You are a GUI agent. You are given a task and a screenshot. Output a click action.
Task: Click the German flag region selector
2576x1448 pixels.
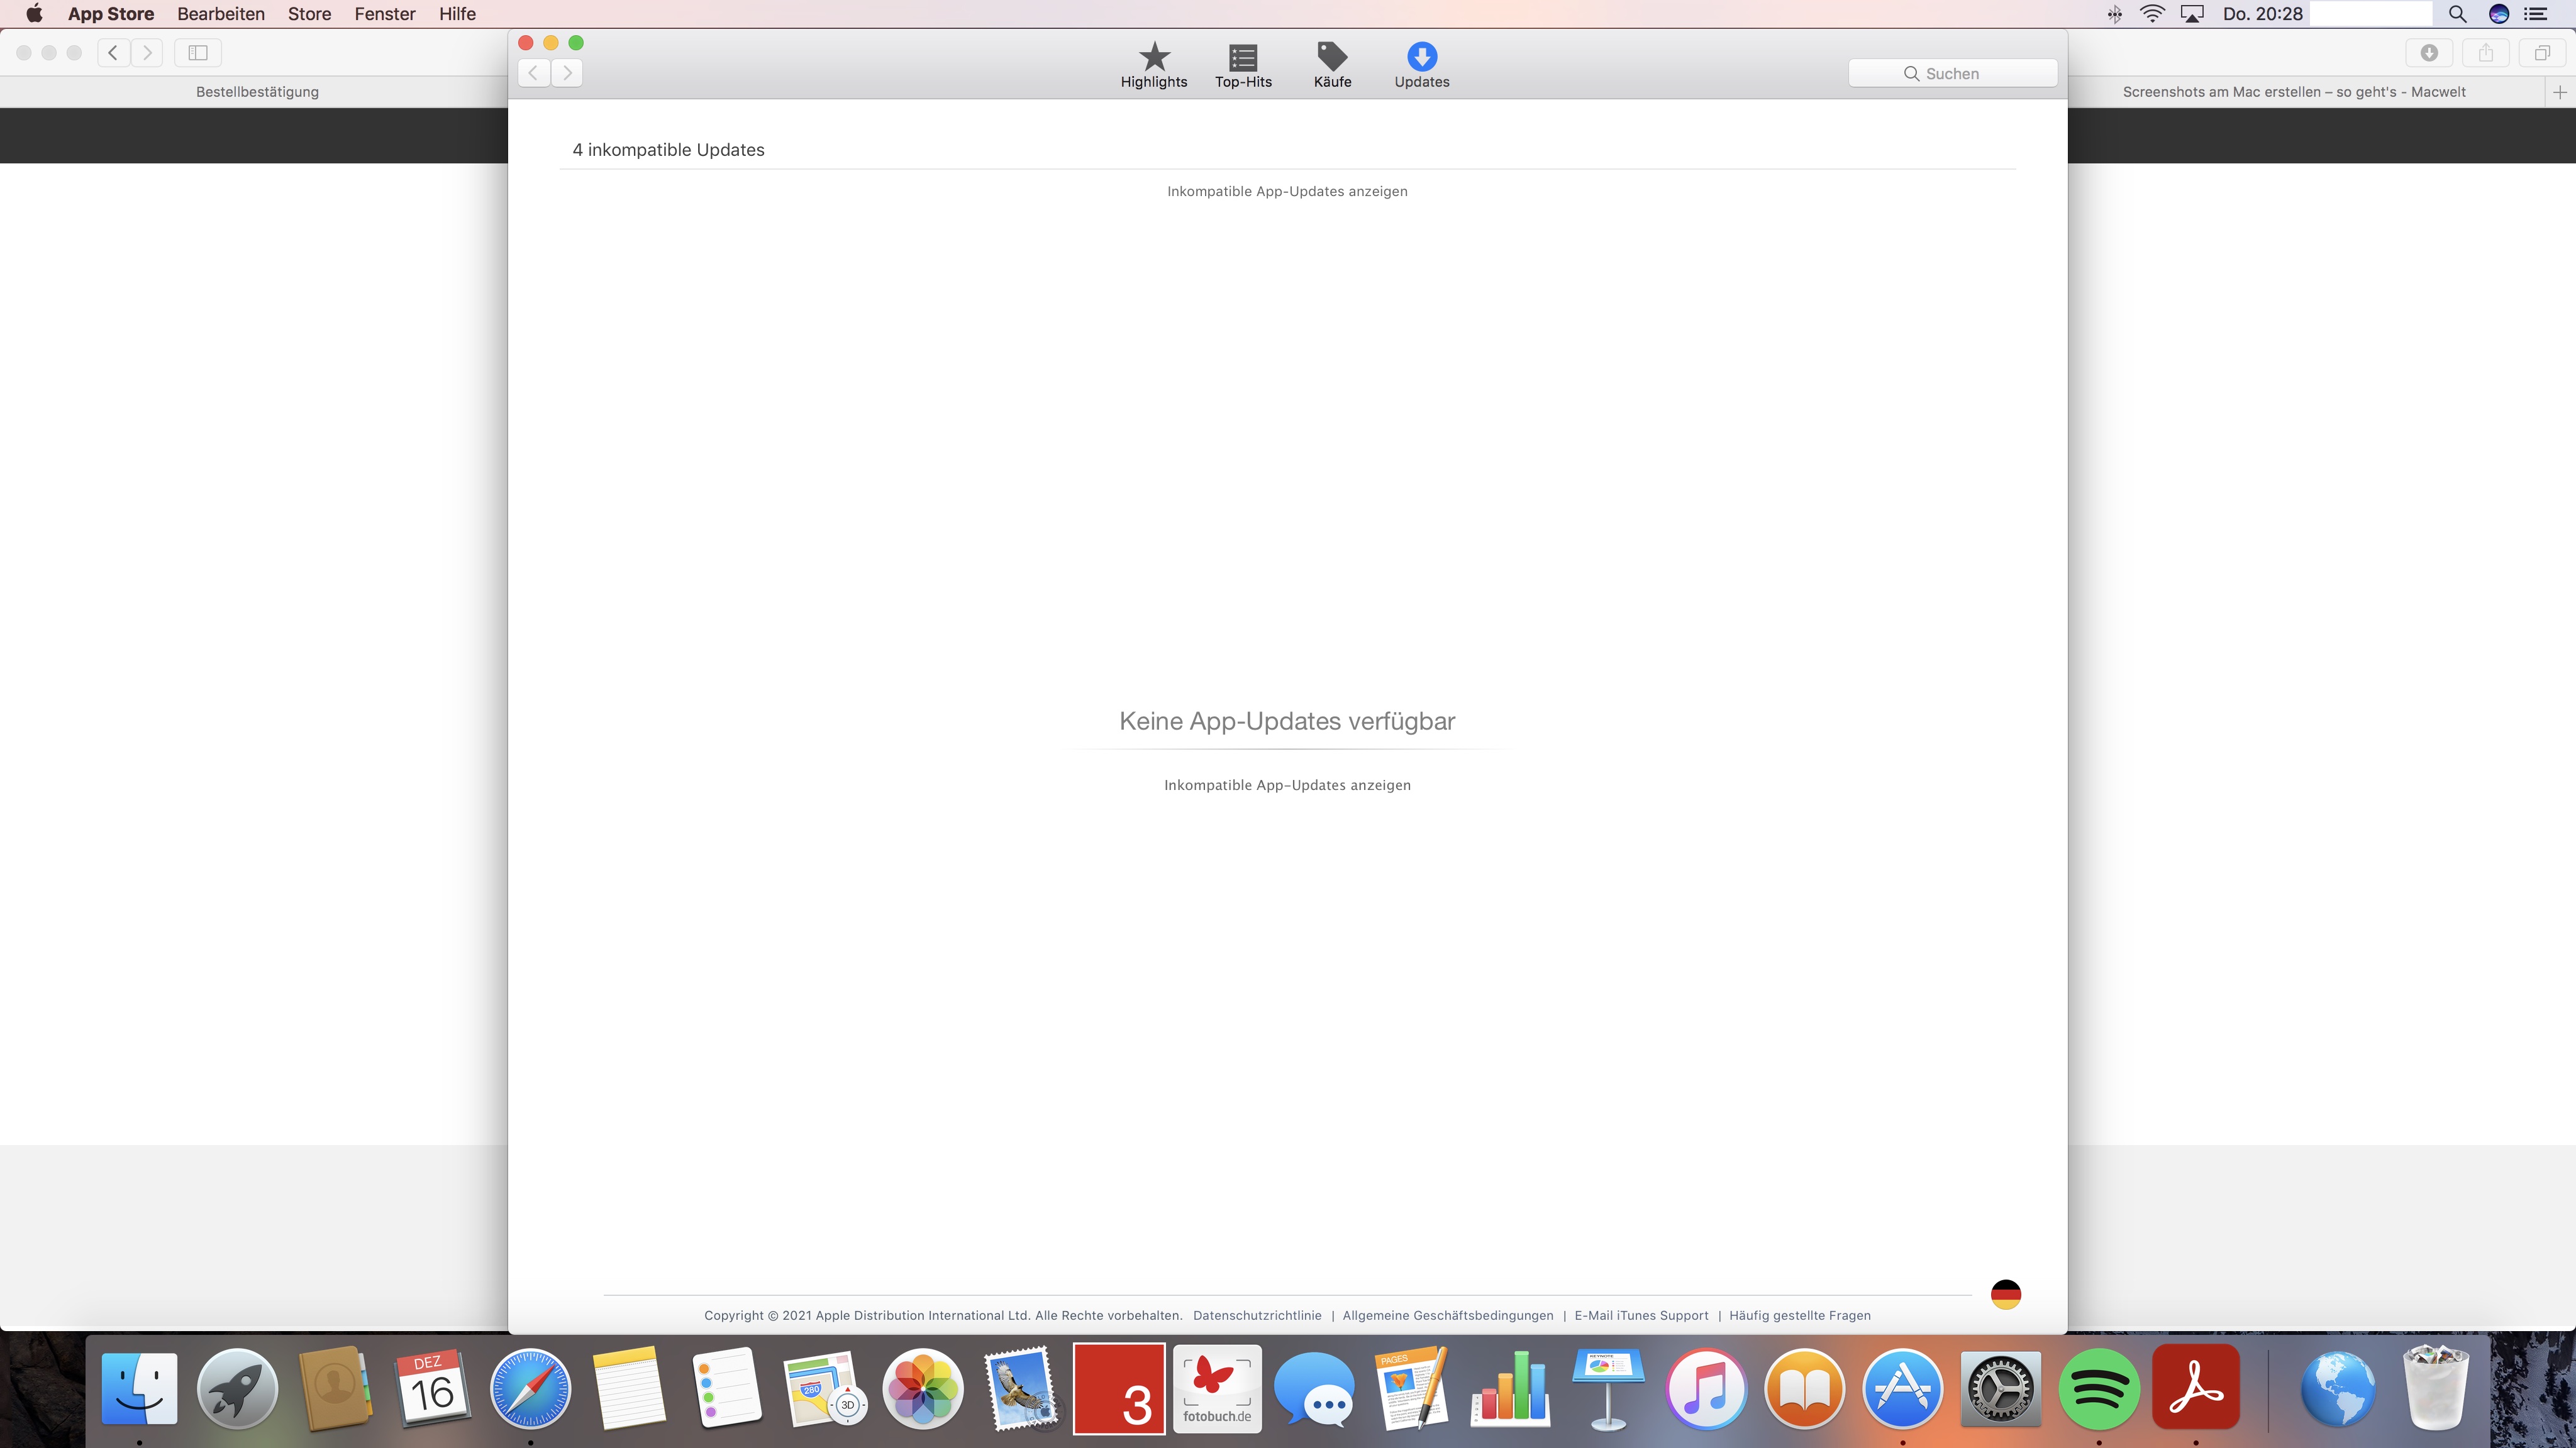tap(2005, 1294)
